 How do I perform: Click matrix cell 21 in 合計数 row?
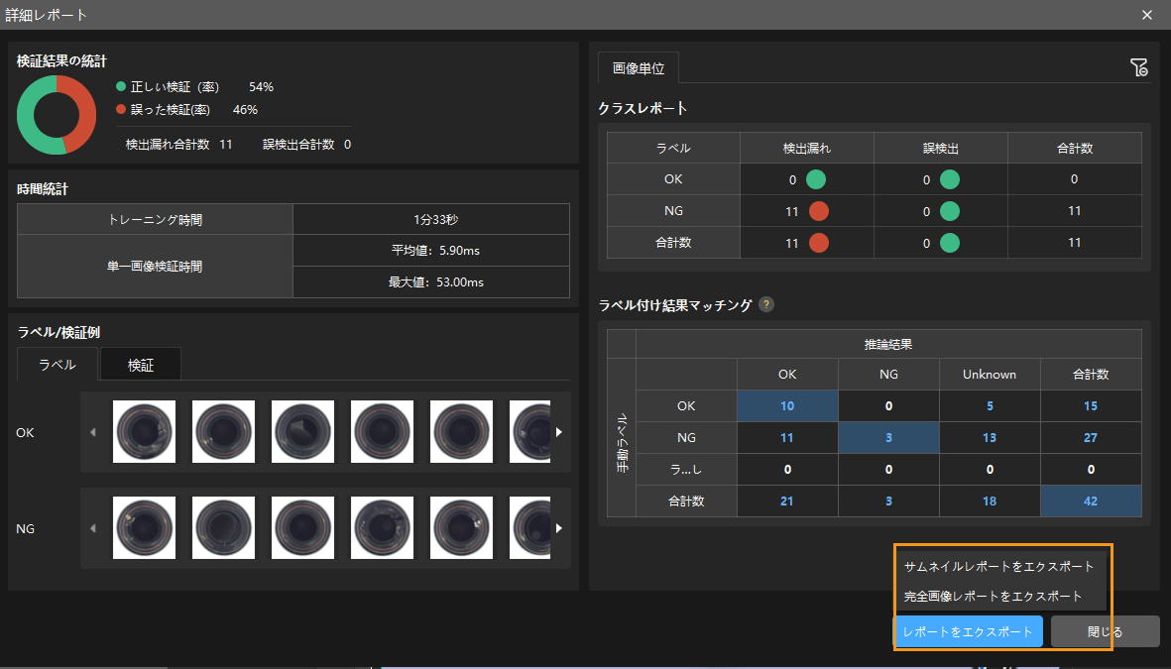[787, 501]
